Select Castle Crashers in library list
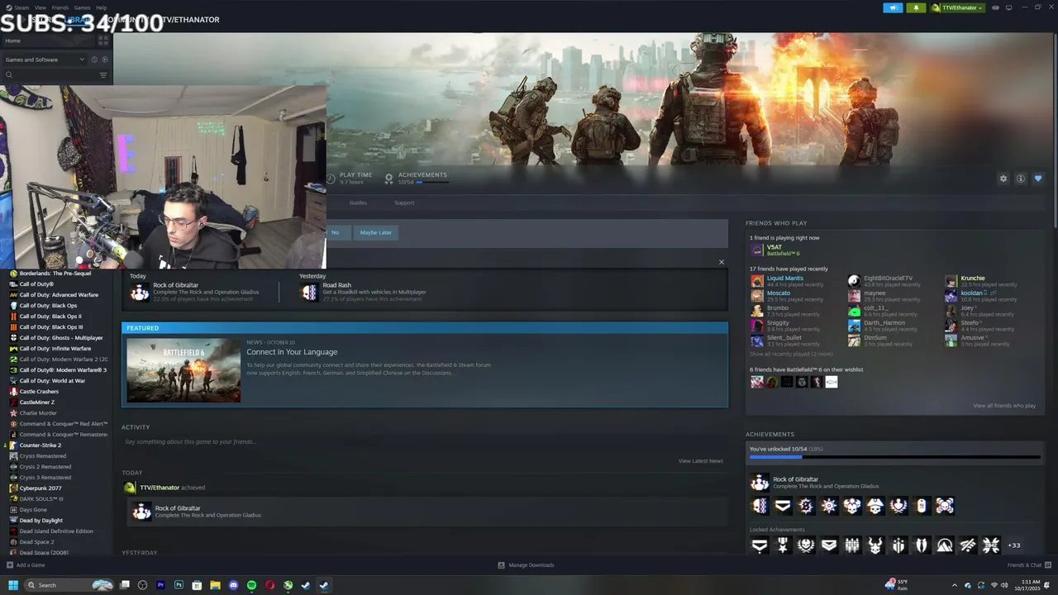This screenshot has width=1058, height=595. point(39,392)
